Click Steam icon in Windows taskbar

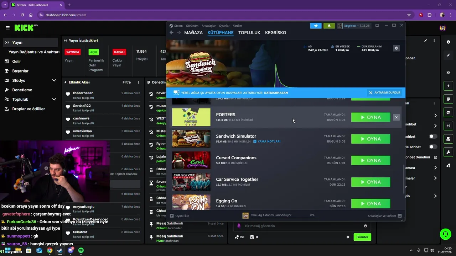(60, 251)
